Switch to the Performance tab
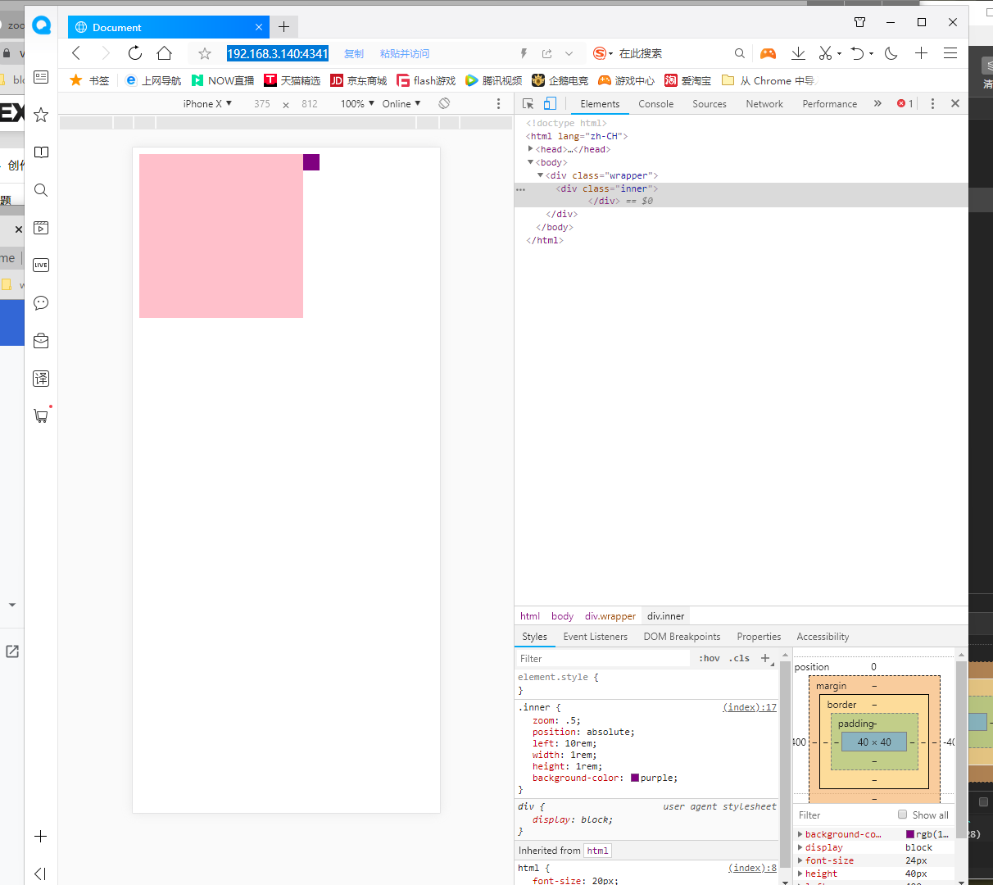The image size is (993, 885). click(x=830, y=104)
